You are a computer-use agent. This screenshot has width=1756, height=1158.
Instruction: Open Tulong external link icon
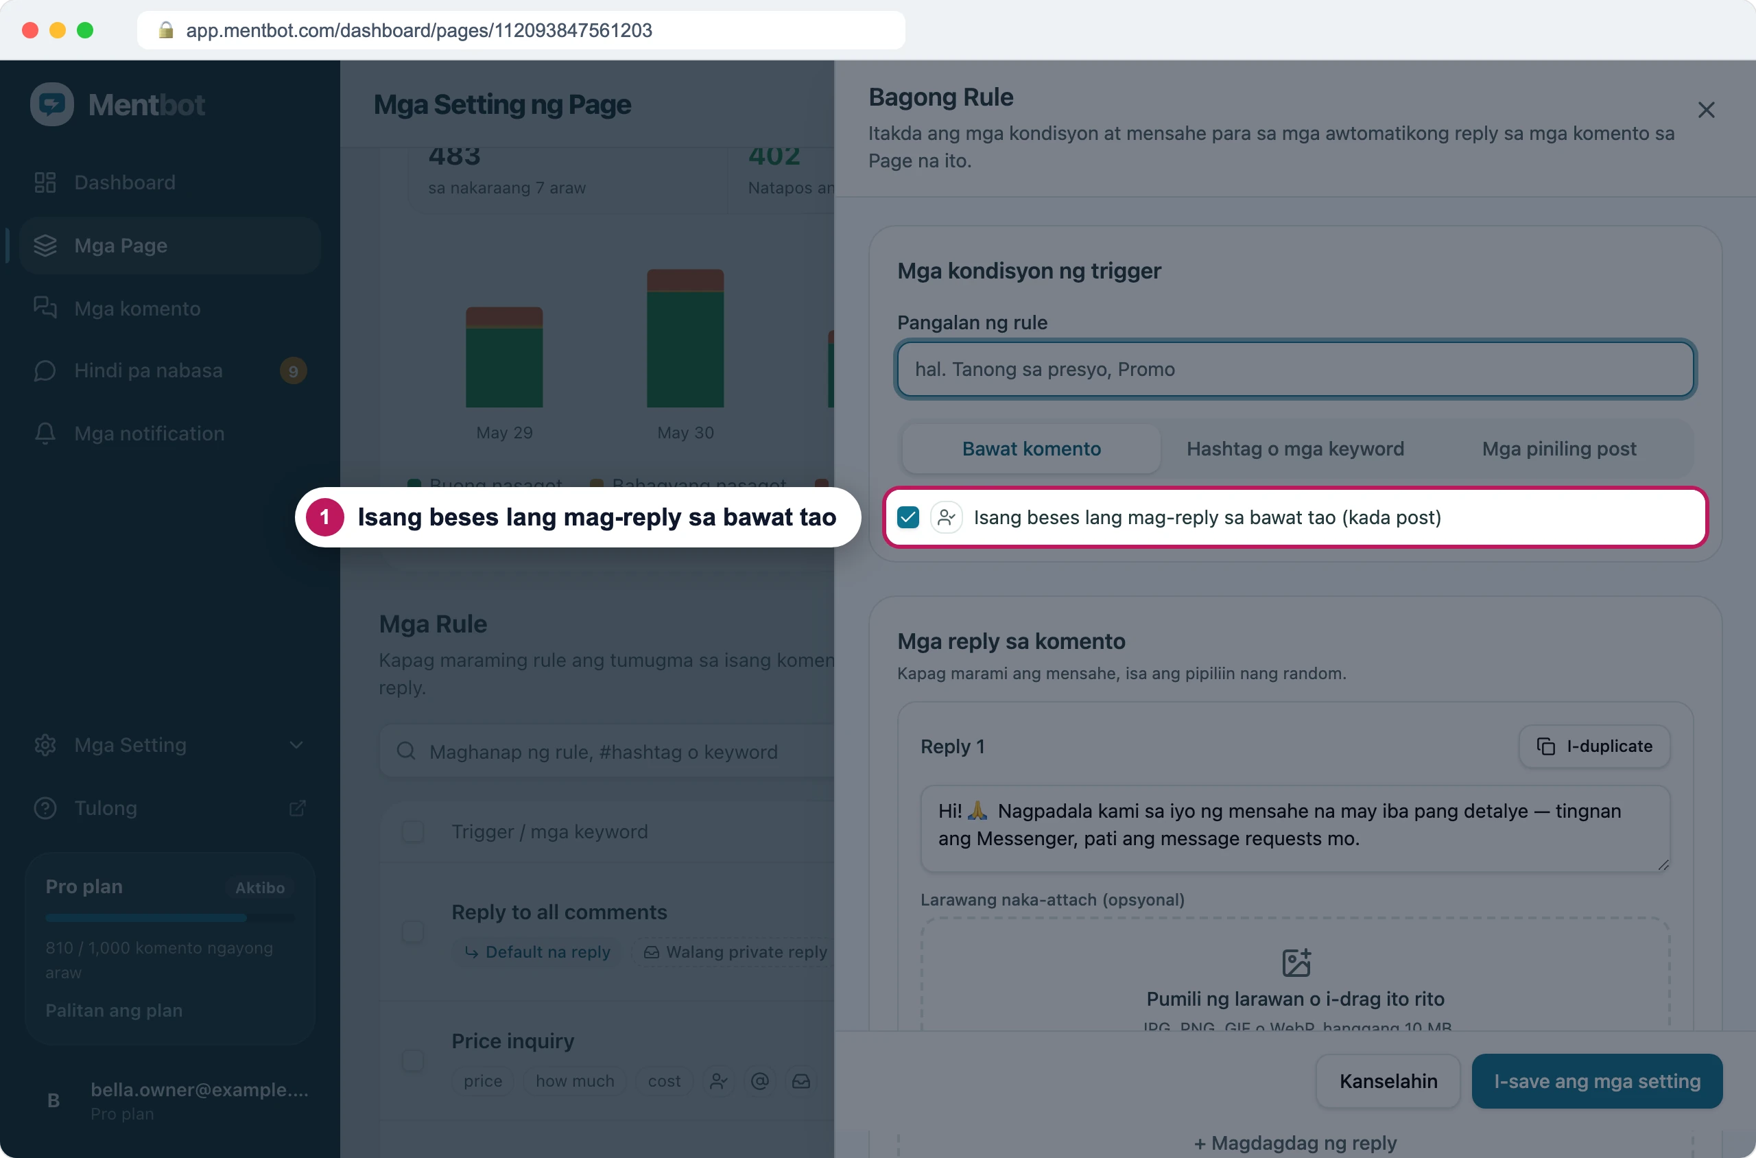pyautogui.click(x=297, y=808)
